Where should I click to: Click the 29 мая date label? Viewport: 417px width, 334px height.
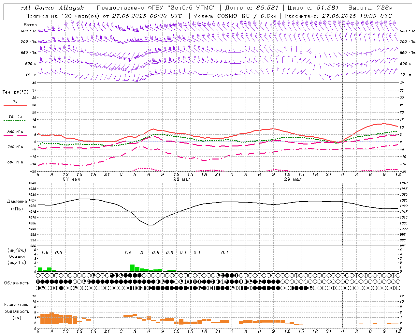click(x=293, y=179)
